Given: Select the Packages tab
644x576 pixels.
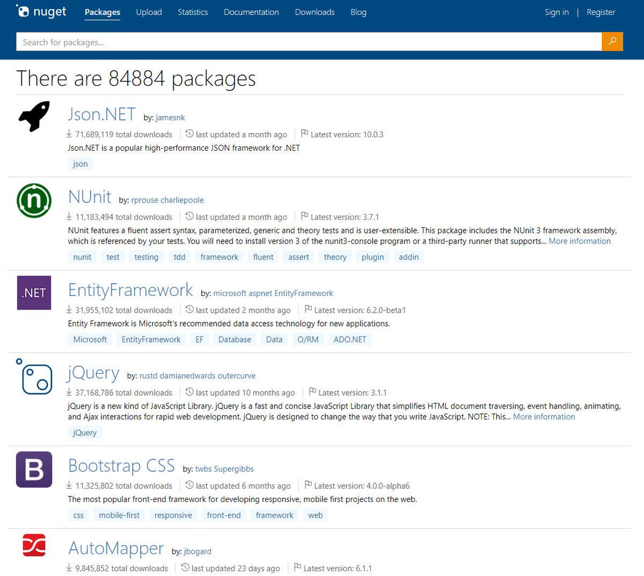Looking at the screenshot, I should coord(103,12).
